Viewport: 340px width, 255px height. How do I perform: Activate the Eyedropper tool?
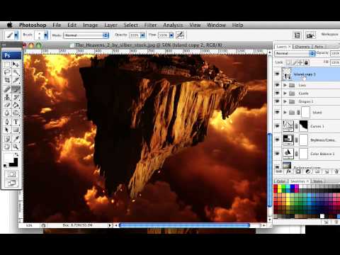[x=16, y=139]
